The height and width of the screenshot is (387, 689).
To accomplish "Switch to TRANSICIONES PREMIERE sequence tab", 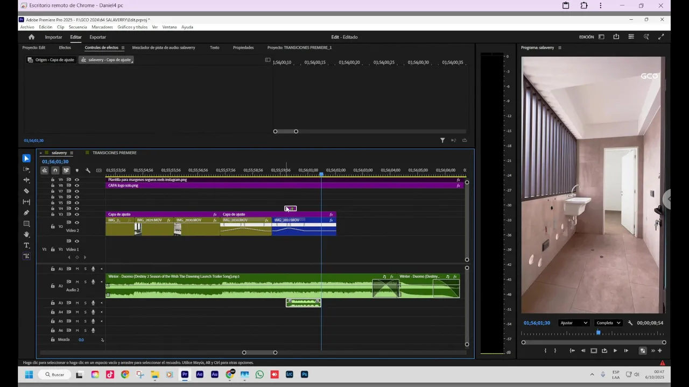I will pos(115,153).
